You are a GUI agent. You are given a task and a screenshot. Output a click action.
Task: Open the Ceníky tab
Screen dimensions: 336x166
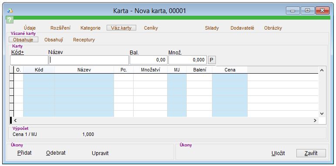[151, 28]
